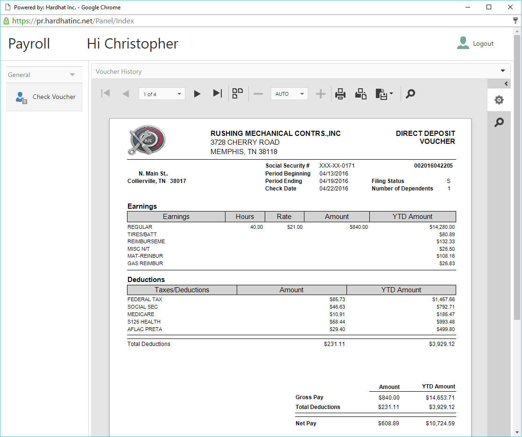This screenshot has height=437, width=522.
Task: Open the AUTO zoom level dropdown
Action: point(289,94)
